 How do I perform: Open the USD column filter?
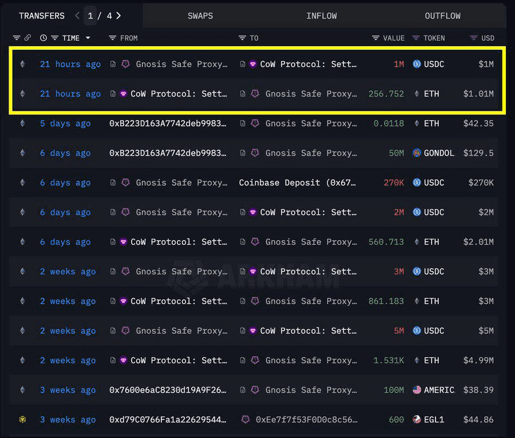tap(474, 38)
